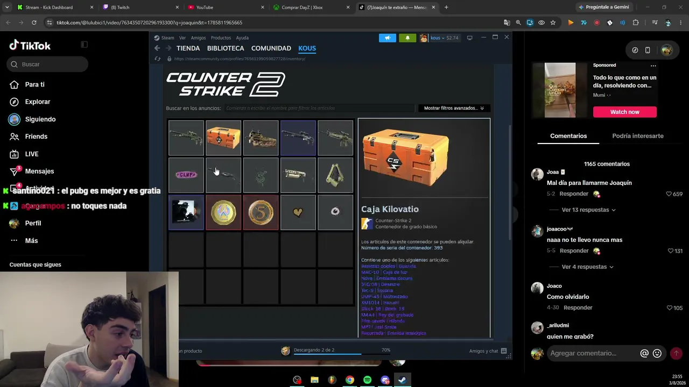Switch to Podría interesarte tab
689x387 pixels.
pyautogui.click(x=638, y=136)
